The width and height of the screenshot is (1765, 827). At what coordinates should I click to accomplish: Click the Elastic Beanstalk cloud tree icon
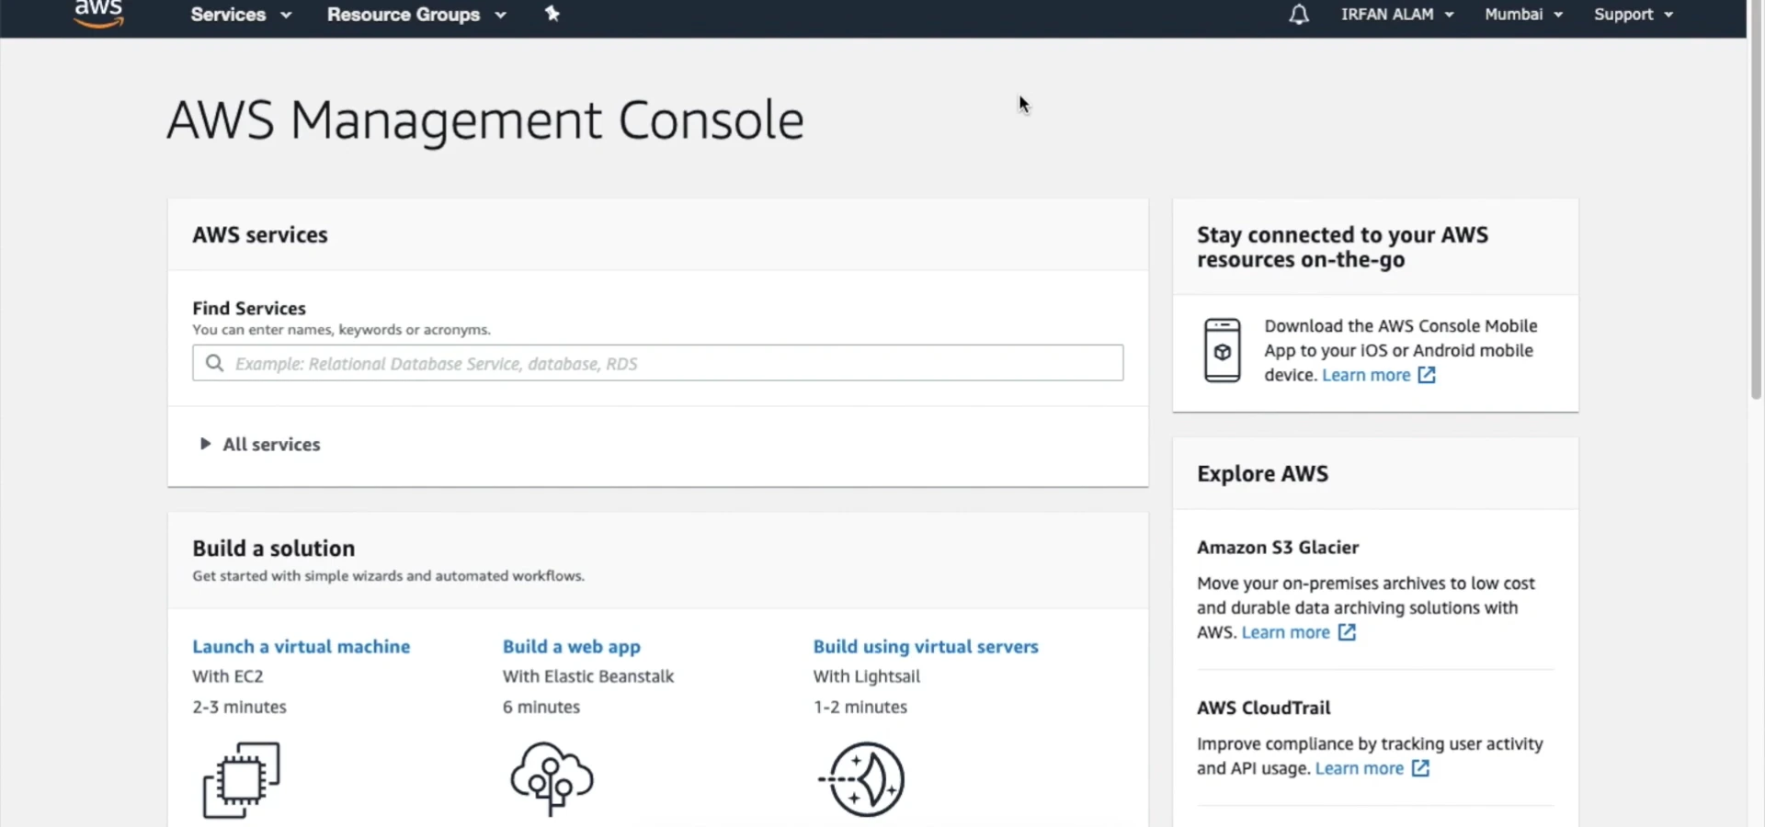pos(552,778)
